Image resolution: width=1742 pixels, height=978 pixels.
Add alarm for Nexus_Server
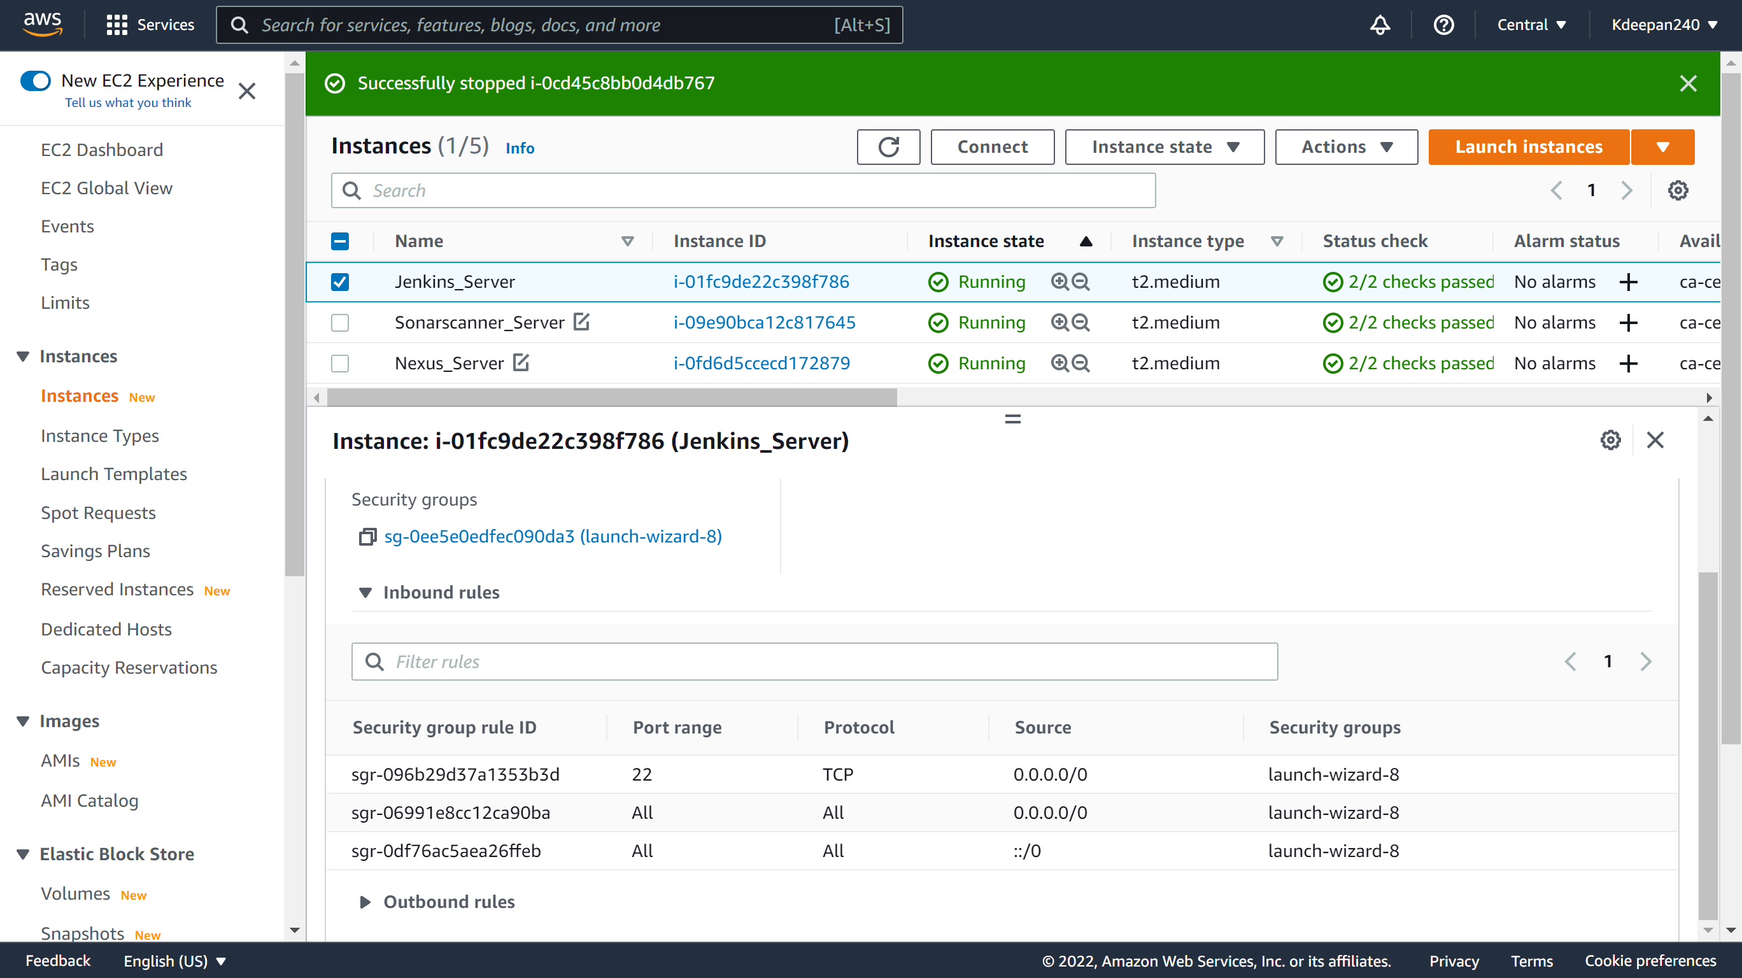[x=1629, y=364]
